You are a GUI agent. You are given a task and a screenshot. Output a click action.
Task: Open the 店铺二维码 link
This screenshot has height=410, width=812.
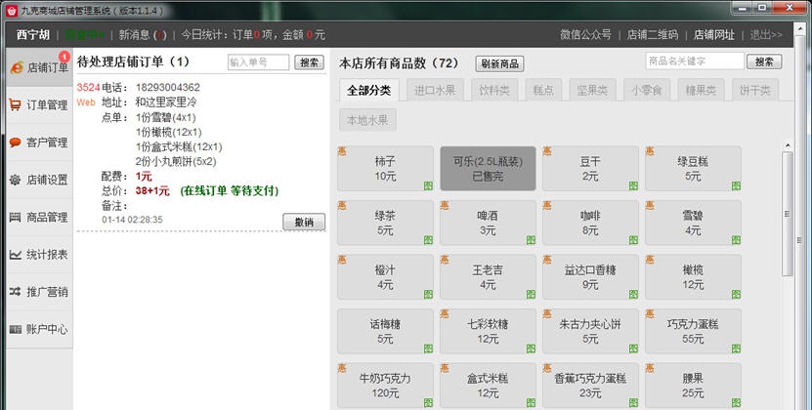653,35
